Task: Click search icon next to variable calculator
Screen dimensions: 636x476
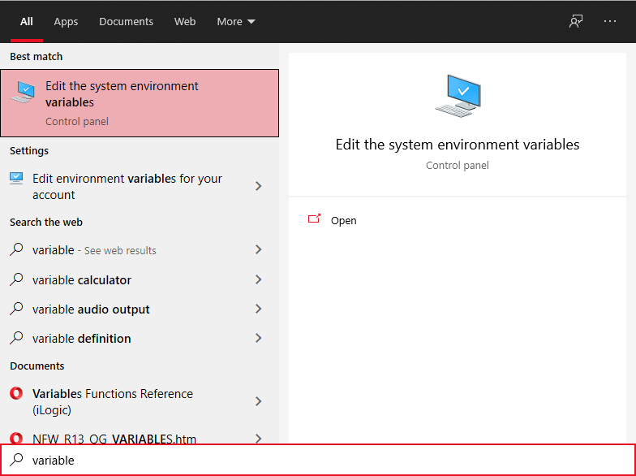Action: (x=17, y=279)
